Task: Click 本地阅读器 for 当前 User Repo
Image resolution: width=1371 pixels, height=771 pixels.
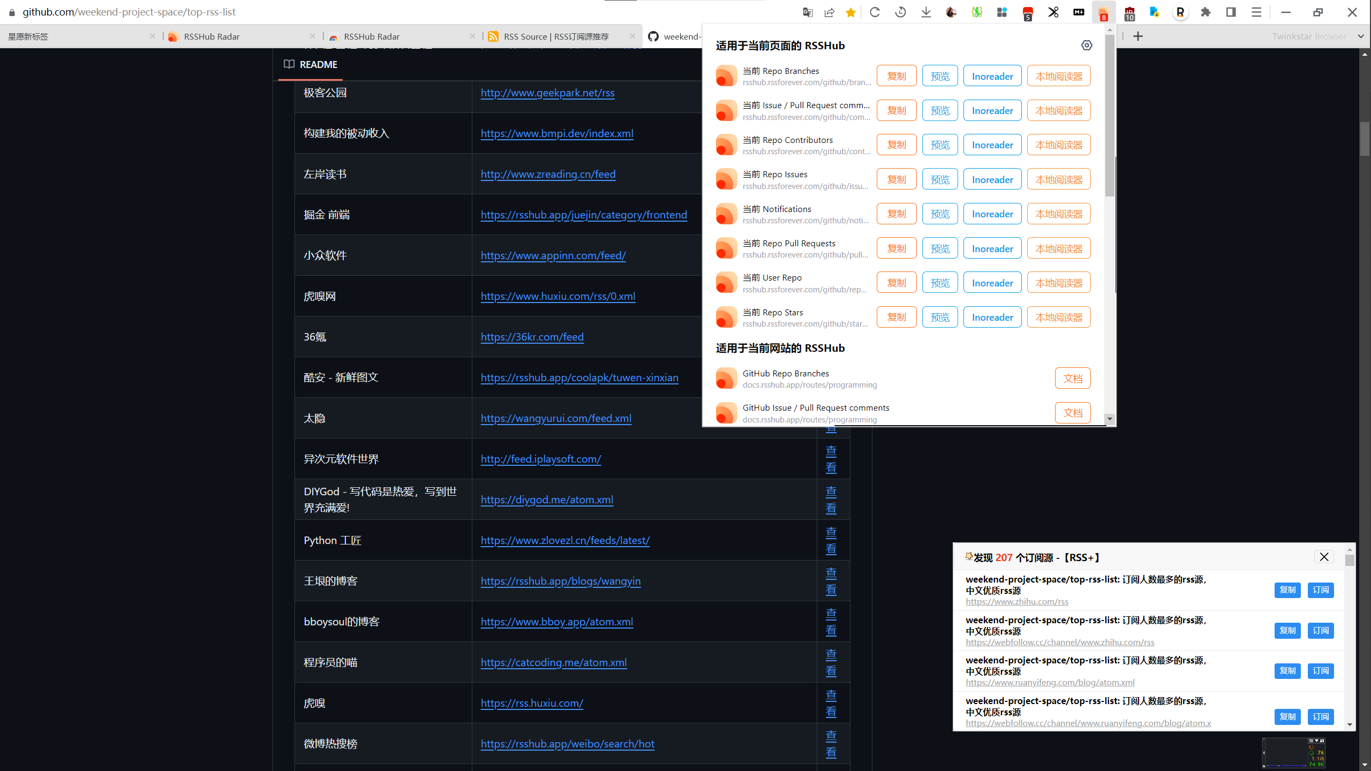Action: [x=1058, y=282]
